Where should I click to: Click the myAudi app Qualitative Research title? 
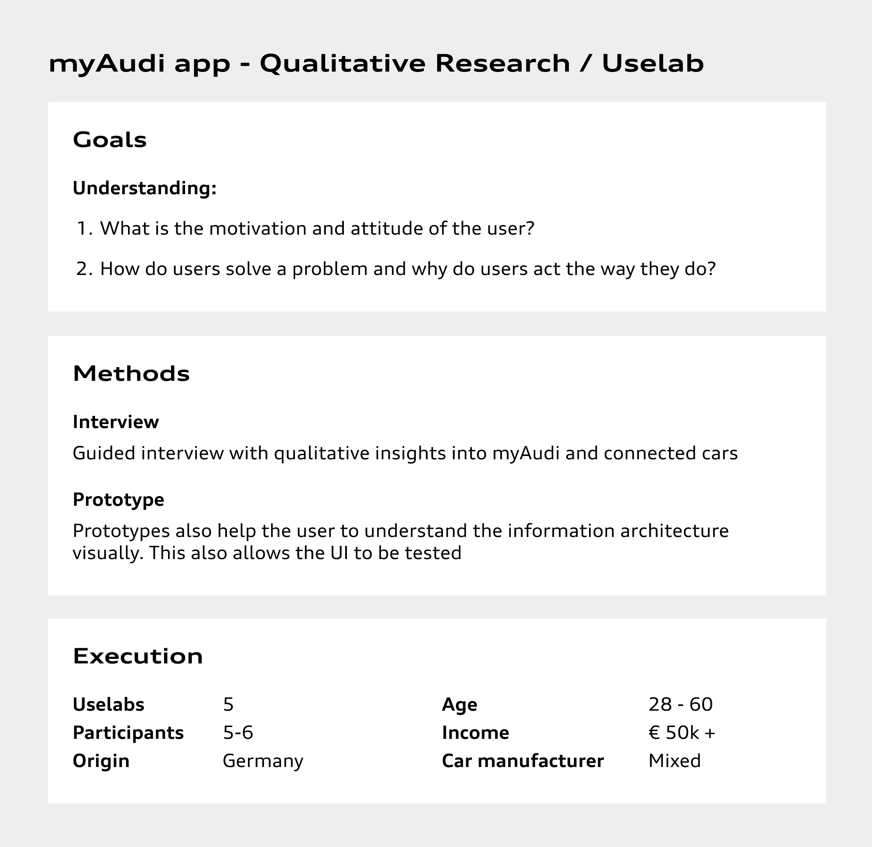tap(376, 64)
